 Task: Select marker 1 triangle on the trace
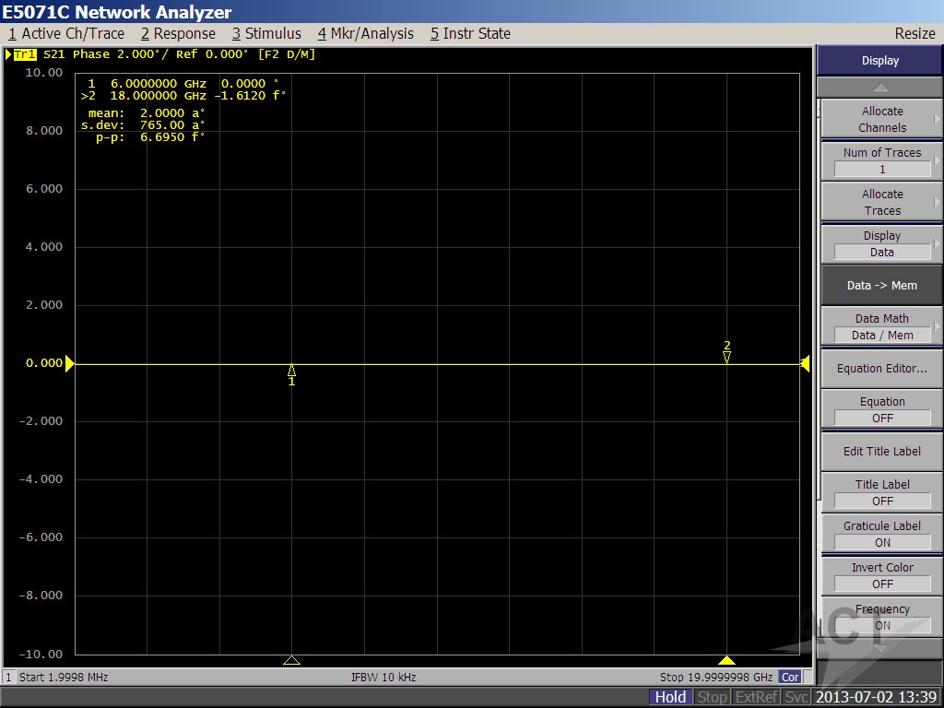[x=291, y=370]
